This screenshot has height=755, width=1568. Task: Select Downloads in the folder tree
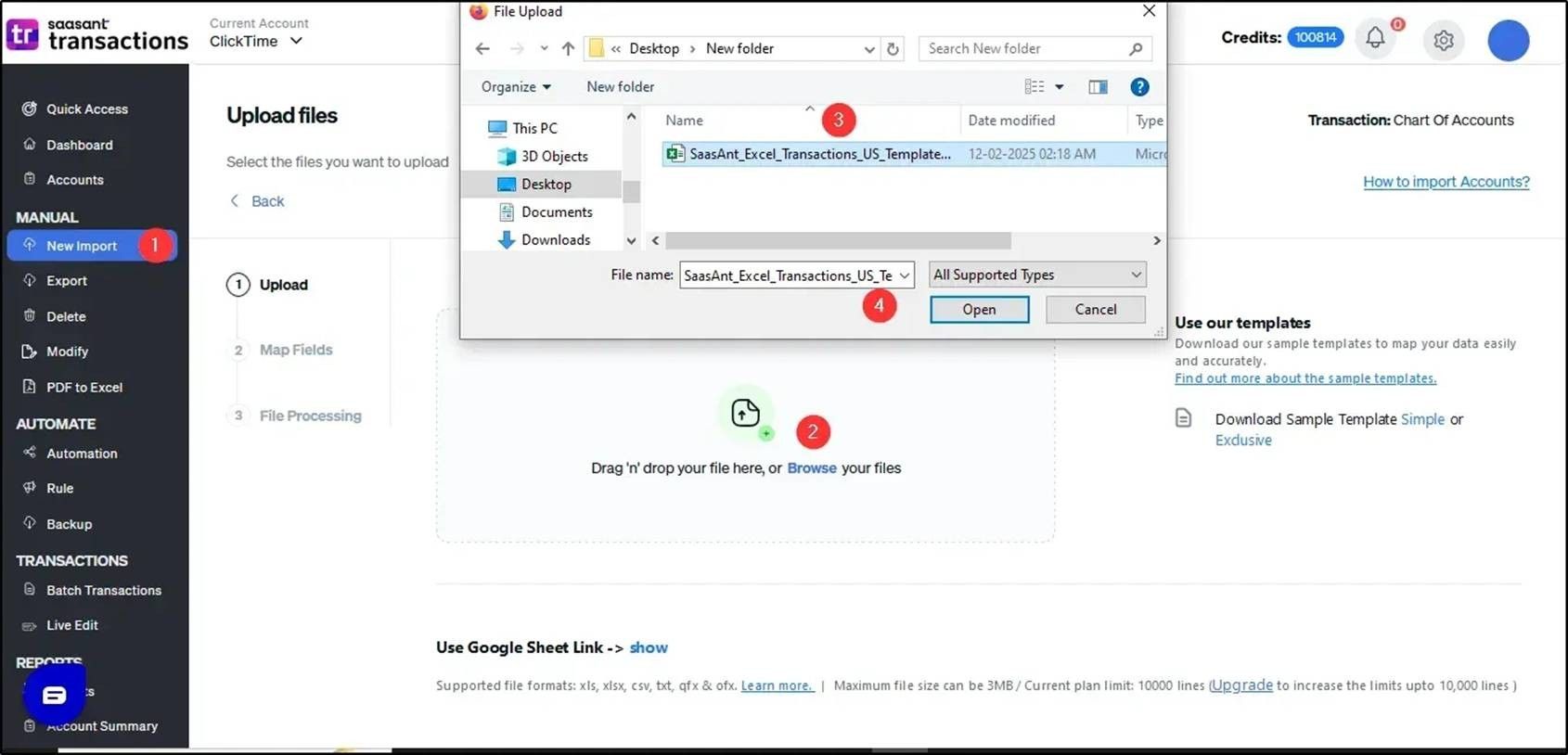tap(555, 240)
